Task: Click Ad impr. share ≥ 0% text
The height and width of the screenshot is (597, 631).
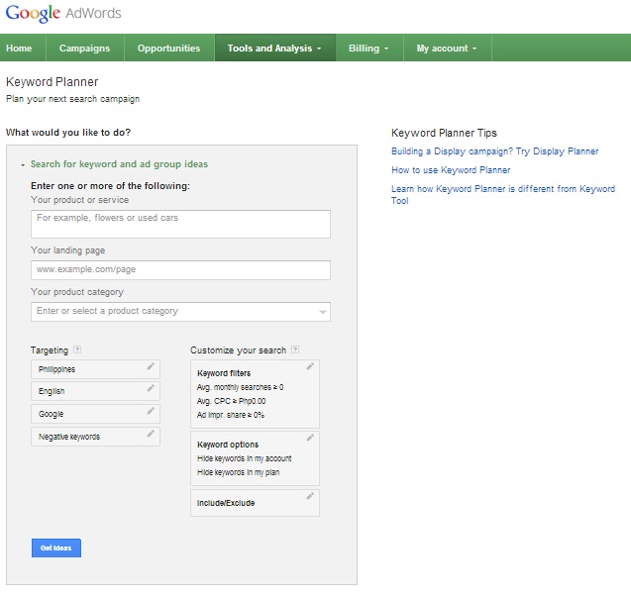Action: [231, 415]
